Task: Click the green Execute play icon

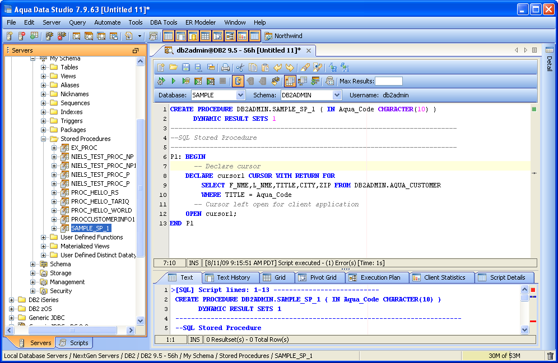Action: pyautogui.click(x=173, y=81)
